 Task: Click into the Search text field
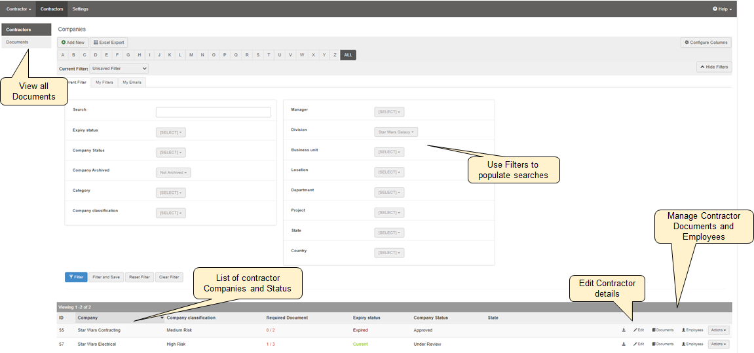[213, 112]
